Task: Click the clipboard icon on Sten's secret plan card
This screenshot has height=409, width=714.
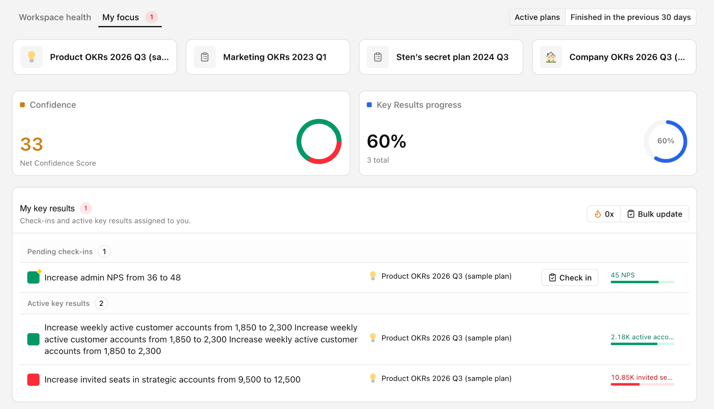Action: (x=378, y=57)
